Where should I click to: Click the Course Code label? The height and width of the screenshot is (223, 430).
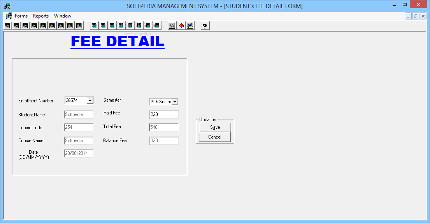[x=30, y=128]
